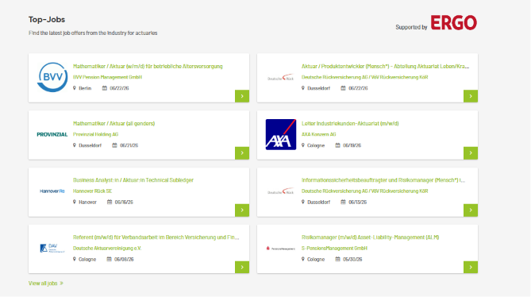Open Provinzial Holding job via green arrow
This screenshot has height=297, width=531.
pyautogui.click(x=242, y=153)
